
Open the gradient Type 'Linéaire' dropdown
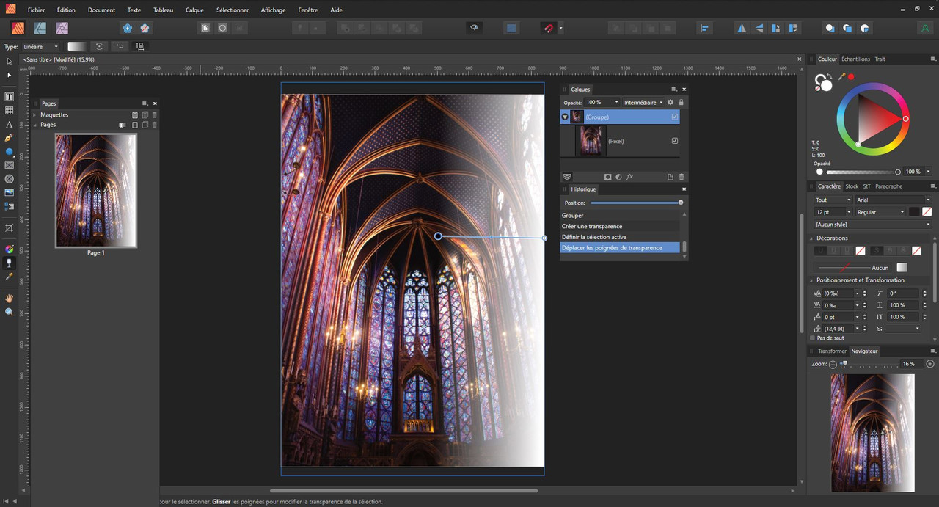40,46
